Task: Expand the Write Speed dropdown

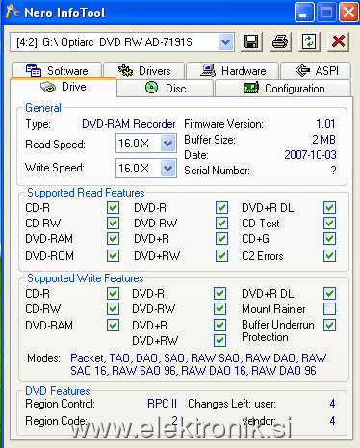Action: 167,168
